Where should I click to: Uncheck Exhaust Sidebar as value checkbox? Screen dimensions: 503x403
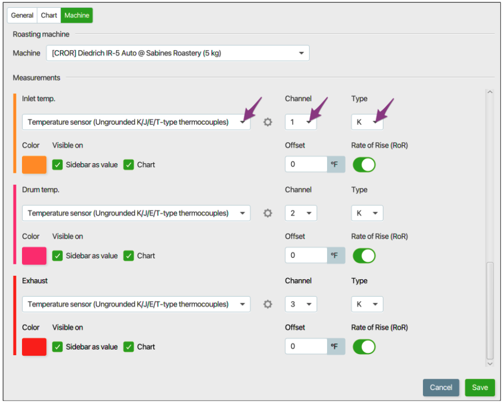click(x=58, y=347)
